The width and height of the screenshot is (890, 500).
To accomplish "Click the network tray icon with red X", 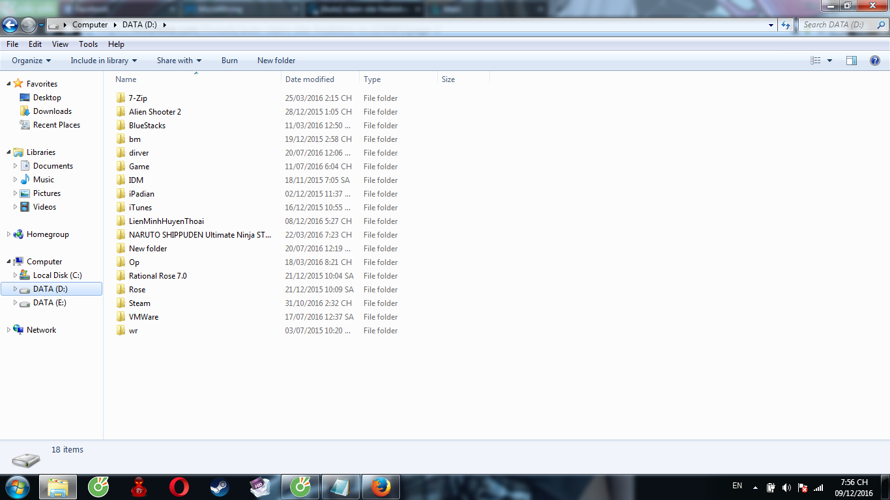I will pyautogui.click(x=803, y=487).
